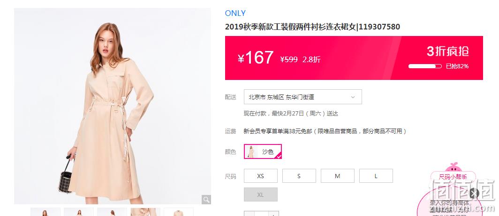499x216 pixels.
Task: Click the 3折疯抢 flash sale banner
Action: coord(354,58)
